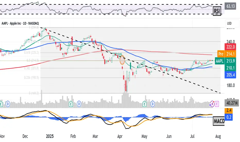Click the orange 2.4 MACD value

point(229,111)
